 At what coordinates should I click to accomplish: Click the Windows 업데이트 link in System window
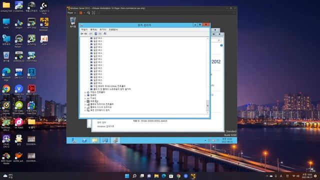point(105,126)
